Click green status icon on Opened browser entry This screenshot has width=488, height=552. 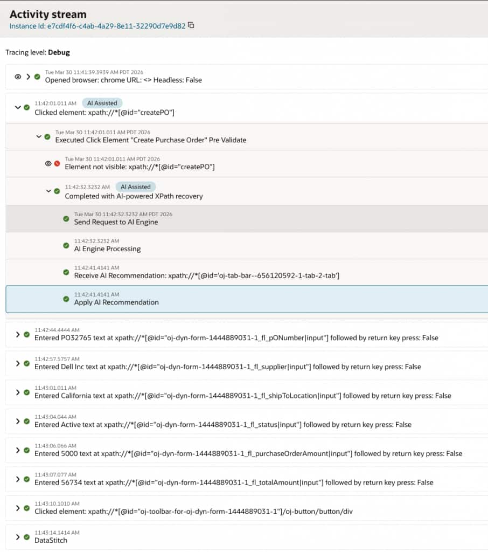(37, 77)
